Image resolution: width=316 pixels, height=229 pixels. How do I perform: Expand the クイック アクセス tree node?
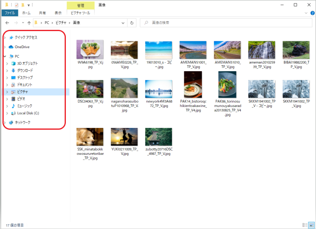coord(5,38)
